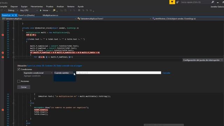Open the Equipo menu
The height and width of the screenshot is (126, 224).
pyautogui.click(x=24, y=7)
